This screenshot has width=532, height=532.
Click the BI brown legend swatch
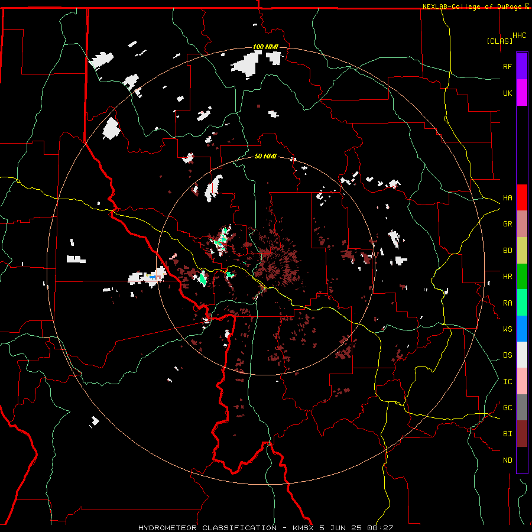[522, 434]
